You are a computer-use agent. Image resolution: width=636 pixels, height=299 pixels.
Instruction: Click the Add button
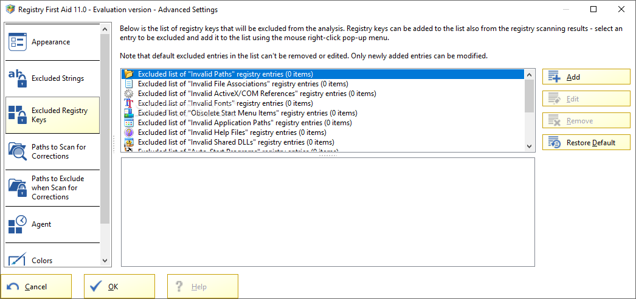pos(586,77)
